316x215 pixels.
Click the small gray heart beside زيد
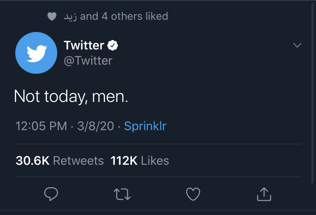(x=52, y=17)
